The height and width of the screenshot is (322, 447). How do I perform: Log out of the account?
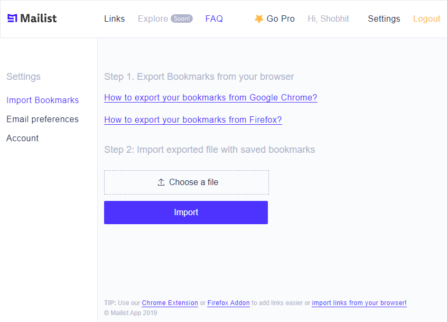click(x=426, y=19)
